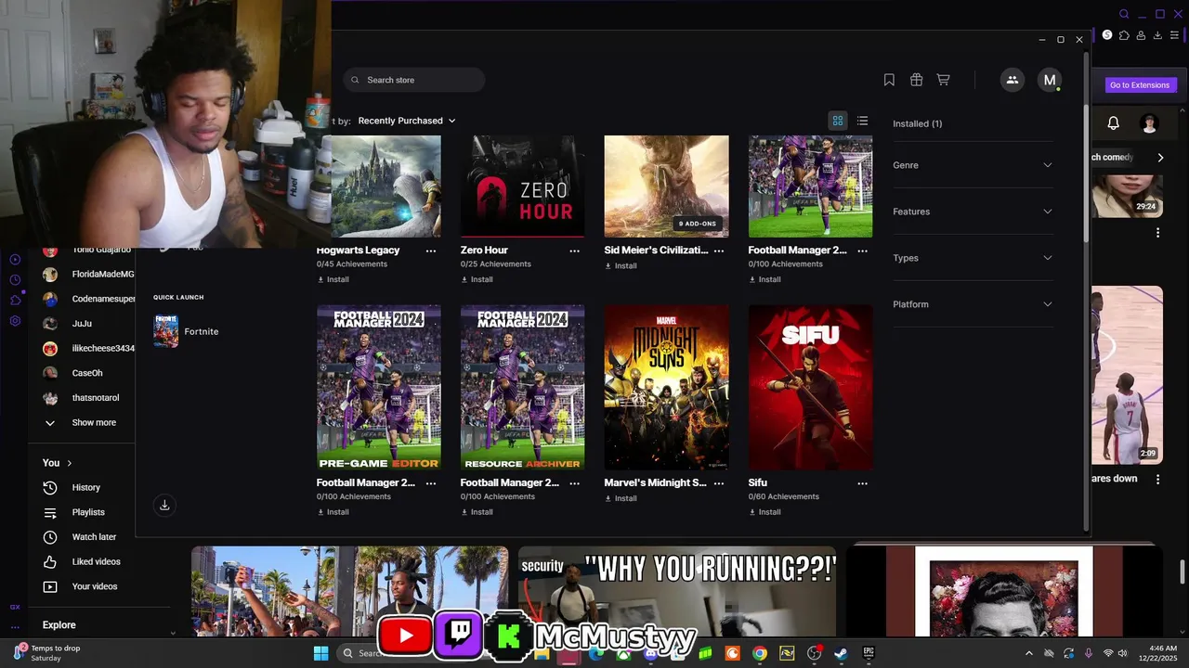Open options menu for Hogwarts Legacy
1189x668 pixels.
tap(431, 250)
